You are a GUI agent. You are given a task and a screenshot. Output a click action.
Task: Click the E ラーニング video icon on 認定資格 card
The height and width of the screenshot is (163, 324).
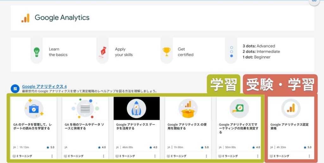(271, 156)
